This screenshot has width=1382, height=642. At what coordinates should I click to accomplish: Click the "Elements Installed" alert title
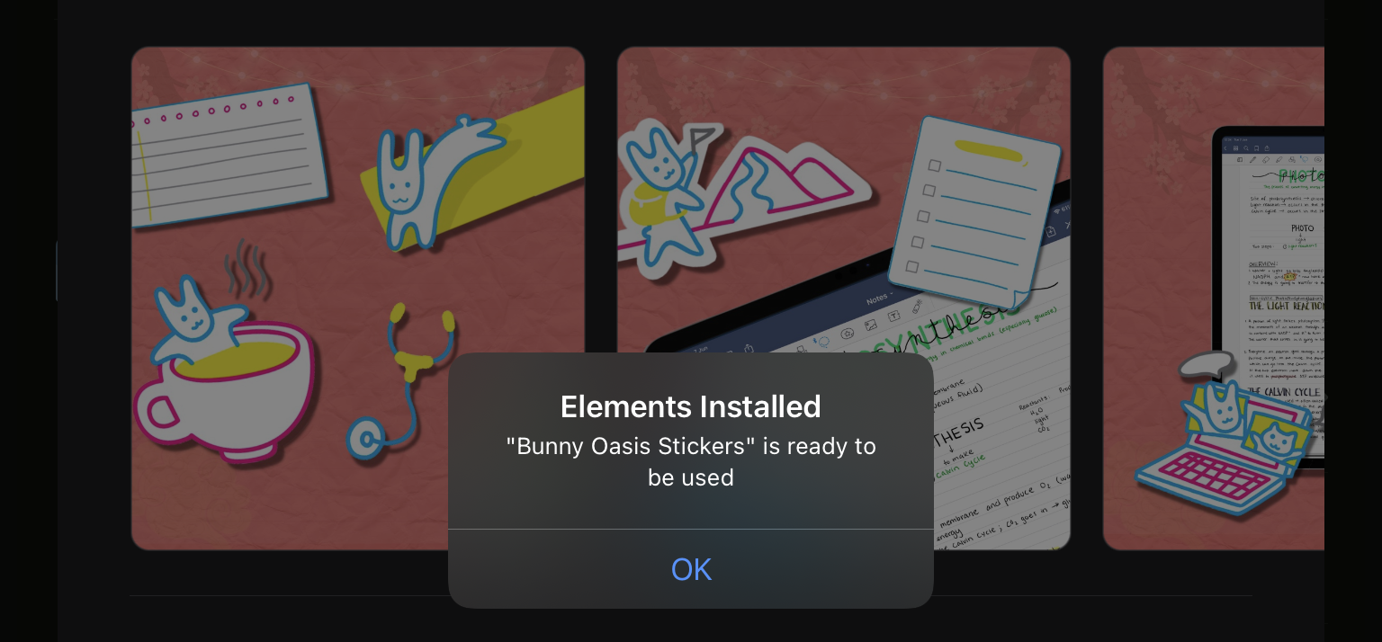coord(691,406)
